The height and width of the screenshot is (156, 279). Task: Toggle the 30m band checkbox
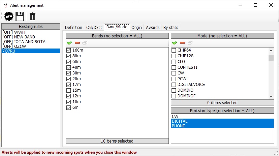click(68, 73)
